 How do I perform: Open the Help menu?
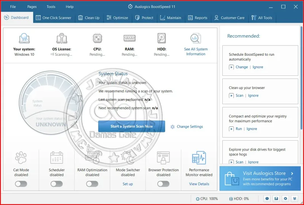coord(70,6)
